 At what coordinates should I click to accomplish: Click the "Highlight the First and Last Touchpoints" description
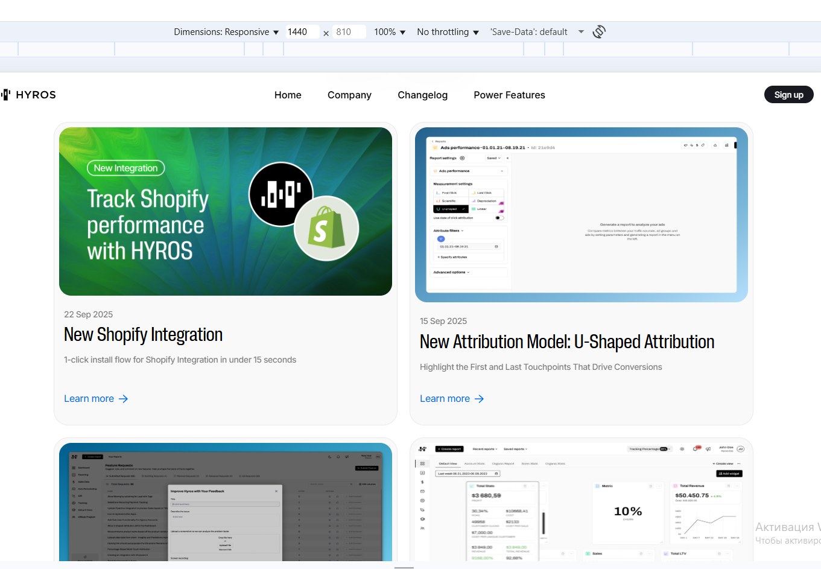point(541,367)
